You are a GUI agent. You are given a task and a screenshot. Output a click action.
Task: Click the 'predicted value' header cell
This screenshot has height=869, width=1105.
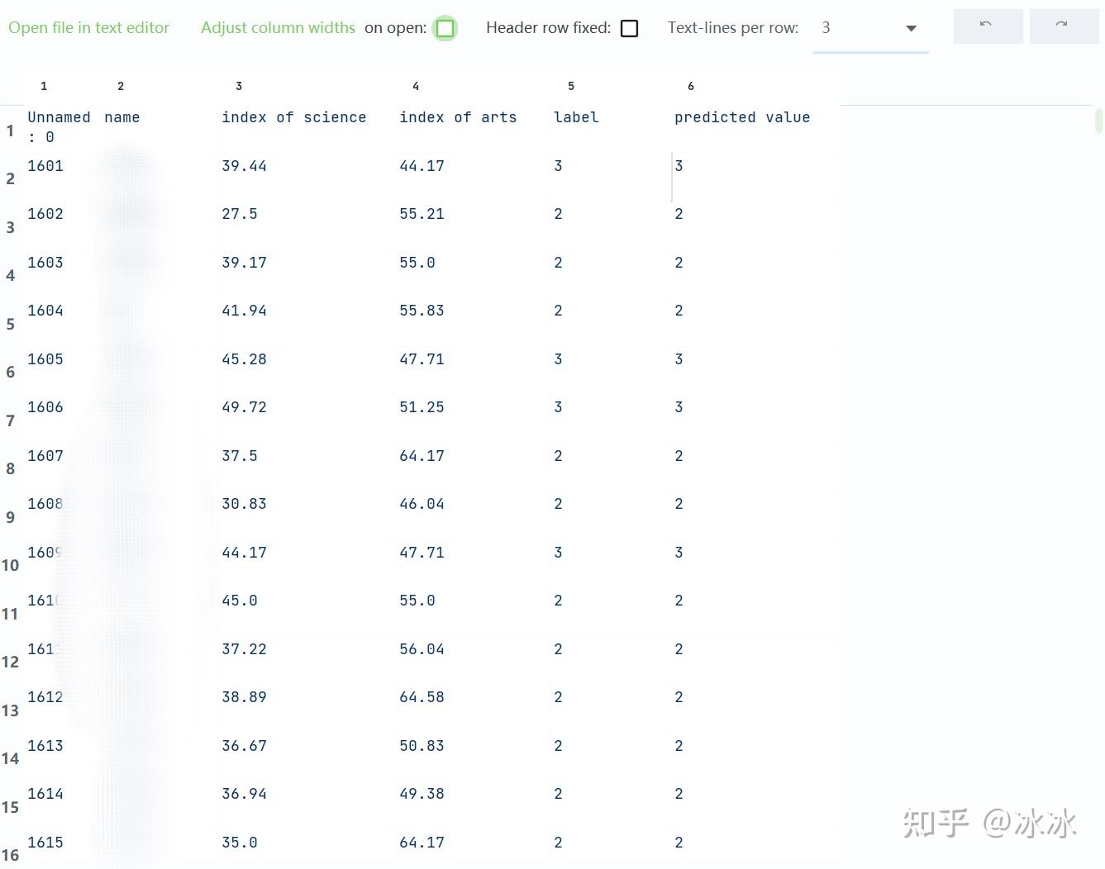(x=741, y=117)
